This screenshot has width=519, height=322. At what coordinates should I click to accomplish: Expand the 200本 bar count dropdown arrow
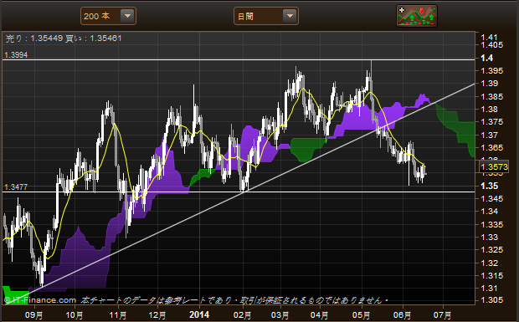click(x=127, y=16)
